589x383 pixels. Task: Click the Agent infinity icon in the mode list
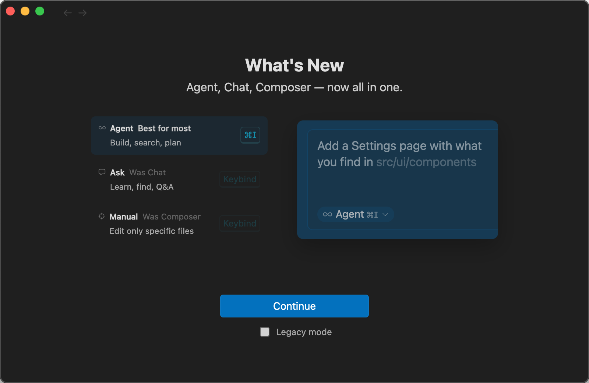tap(102, 128)
